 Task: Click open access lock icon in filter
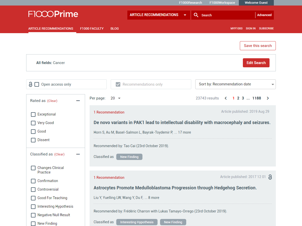[x=30, y=84]
